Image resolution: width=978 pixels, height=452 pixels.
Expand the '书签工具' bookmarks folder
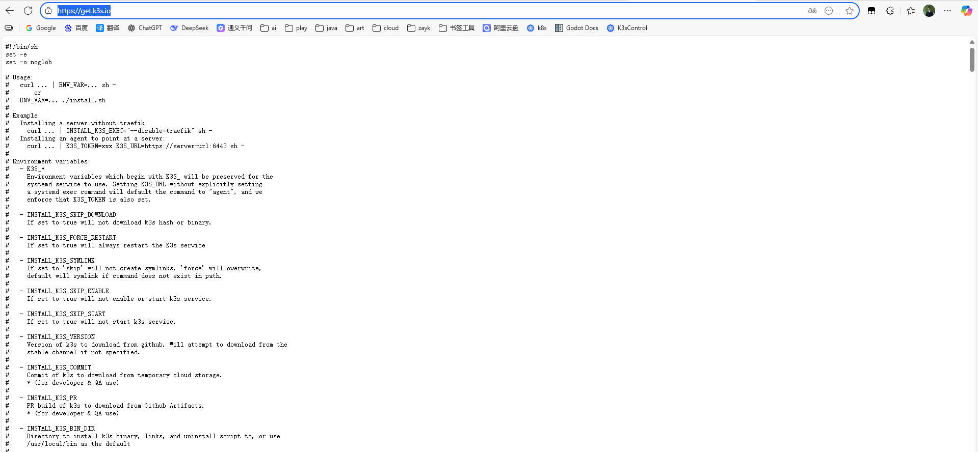click(457, 28)
